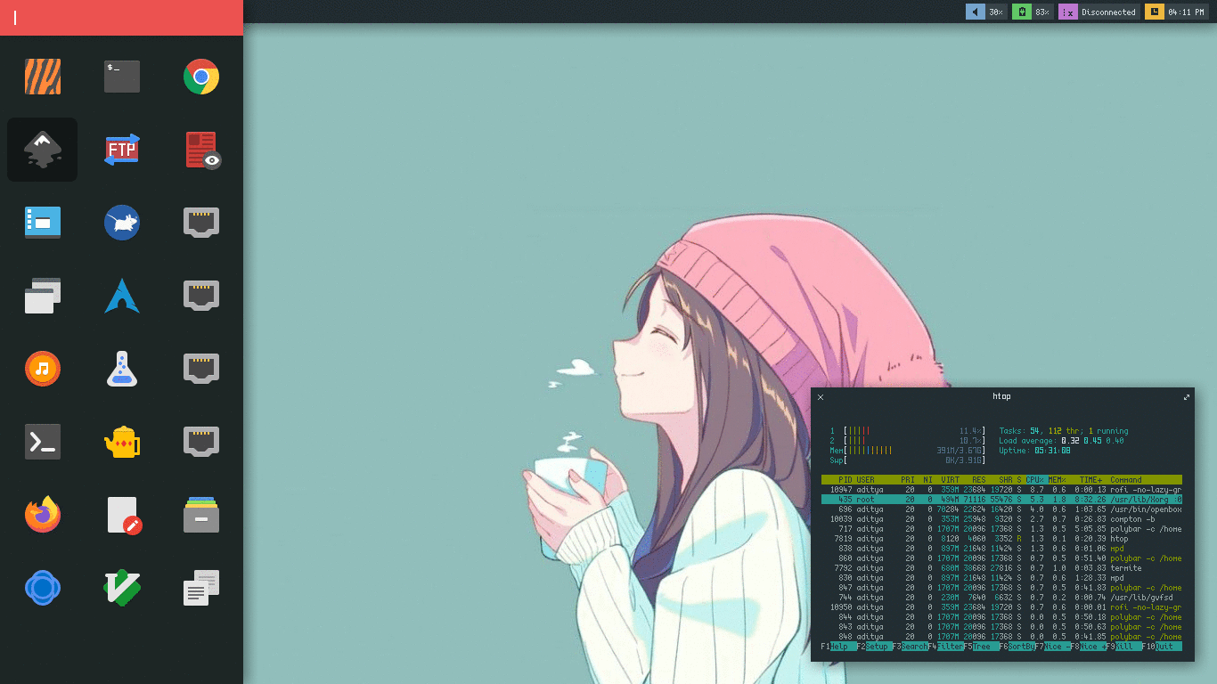Click the Arch Linux logo icon
Screen dimensions: 1217x684
point(121,295)
